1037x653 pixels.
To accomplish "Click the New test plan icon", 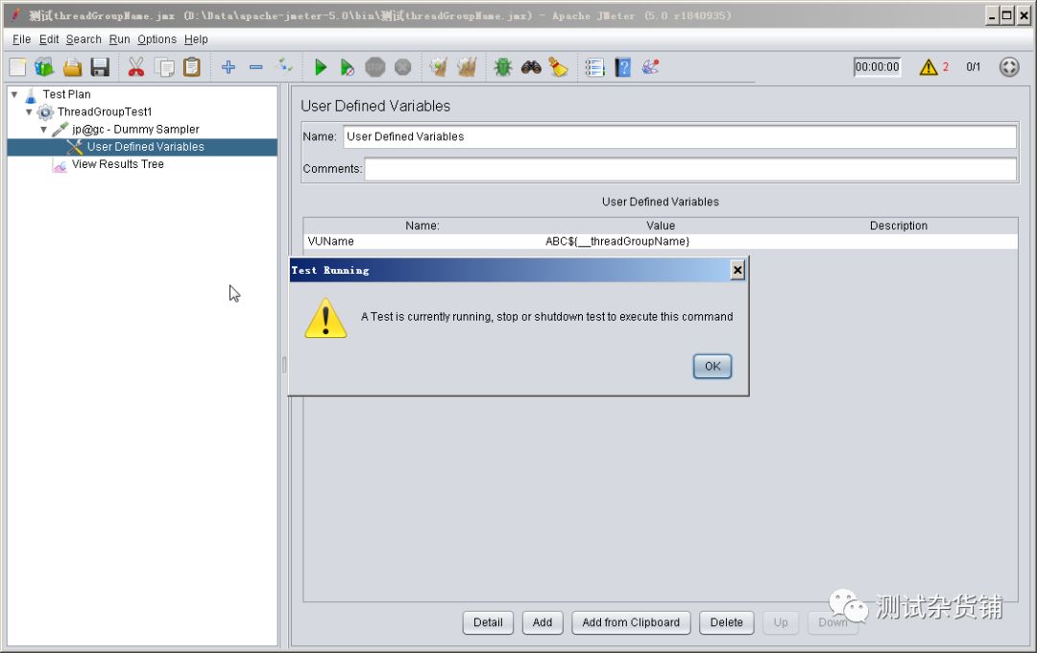I will point(18,67).
